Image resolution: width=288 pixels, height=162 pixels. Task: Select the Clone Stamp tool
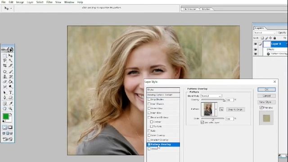pyautogui.click(x=5, y=76)
